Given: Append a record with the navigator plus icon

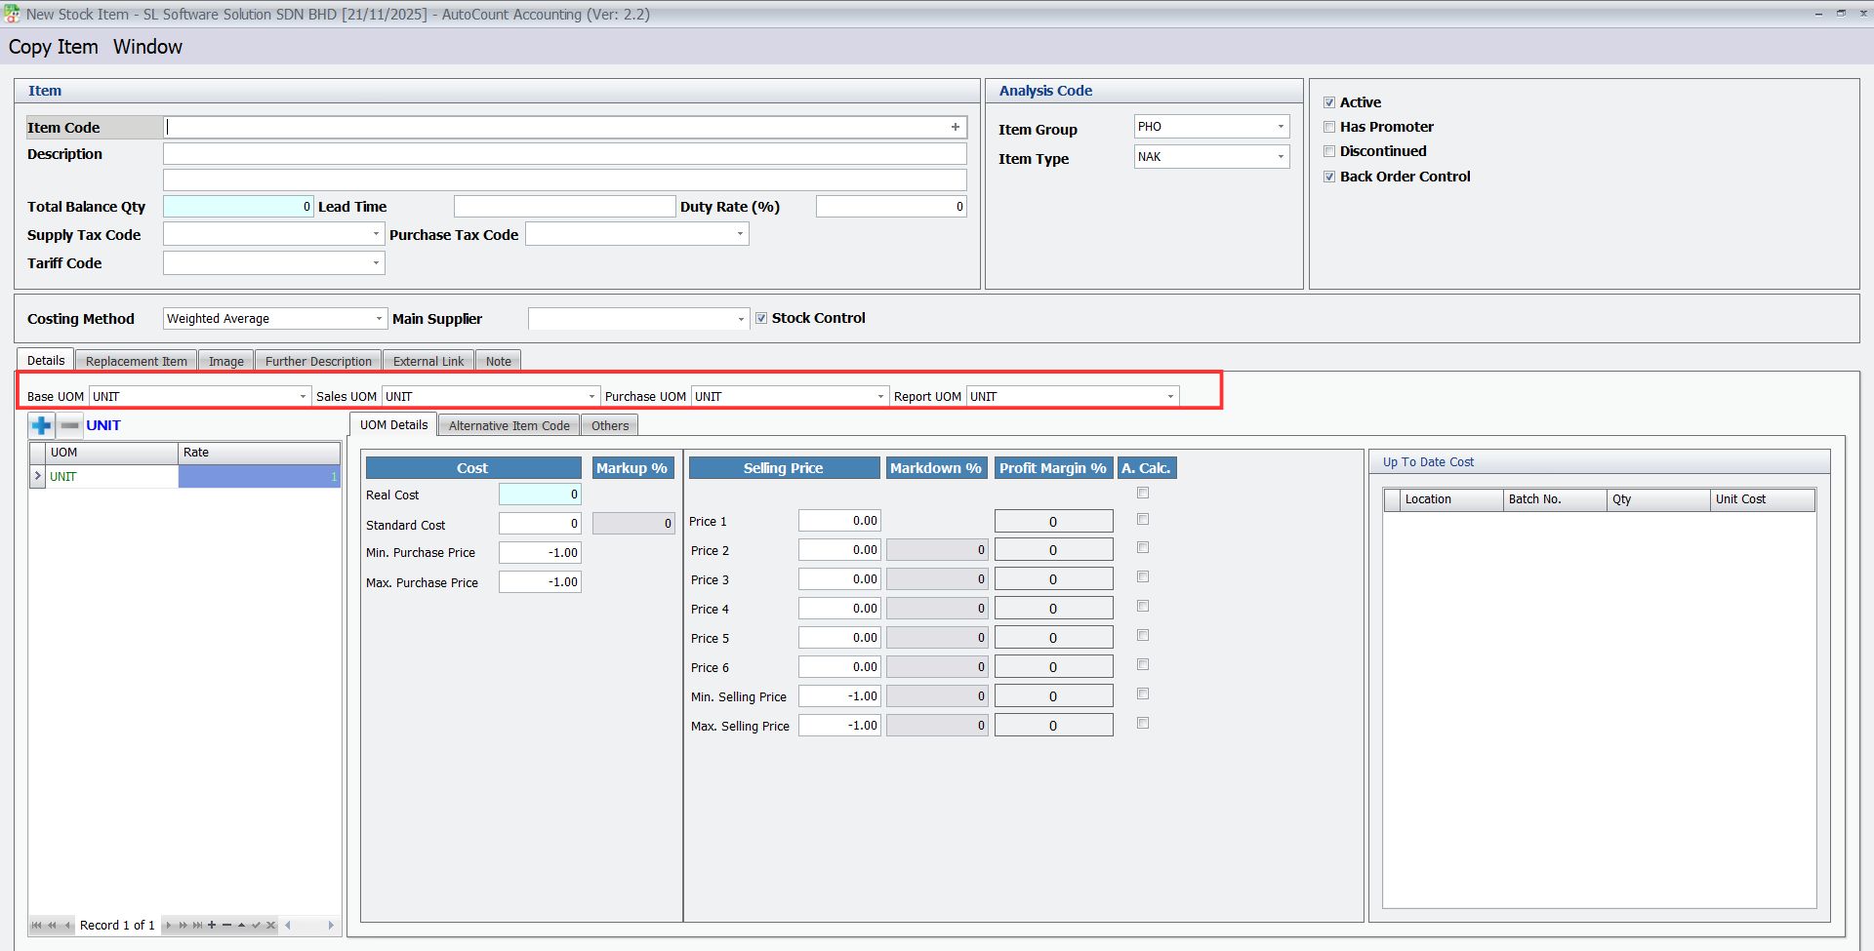Looking at the screenshot, I should tap(212, 926).
